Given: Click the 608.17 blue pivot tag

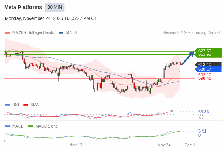Looking at the screenshot, I should (208, 69).
